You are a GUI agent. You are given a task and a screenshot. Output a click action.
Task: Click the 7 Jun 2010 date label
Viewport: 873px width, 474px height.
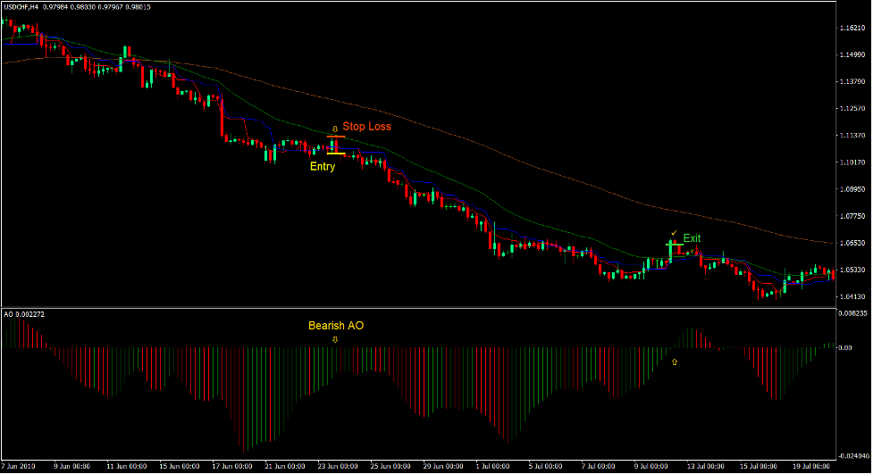tap(19, 466)
